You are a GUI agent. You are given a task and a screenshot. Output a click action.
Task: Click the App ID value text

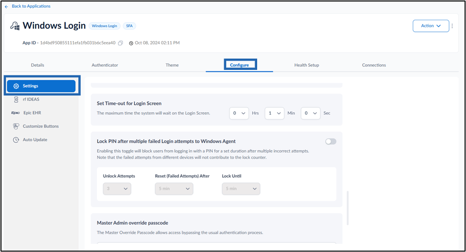point(77,43)
